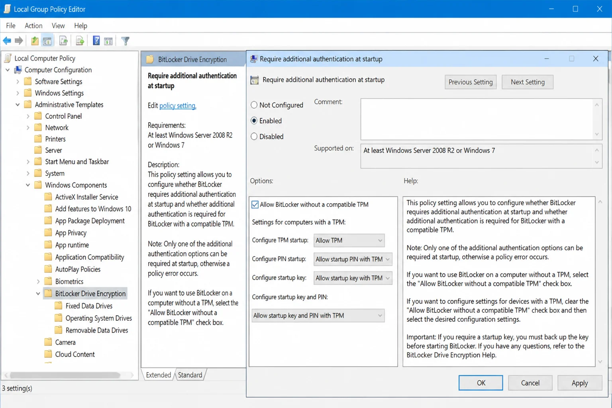Open the Configure TPM startup dropdown
This screenshot has width=612, height=408.
coord(349,240)
